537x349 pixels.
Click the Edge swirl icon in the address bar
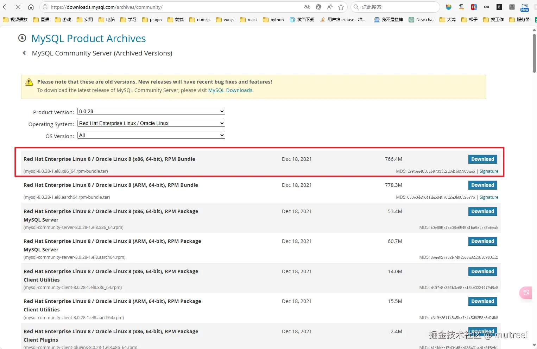pos(318,7)
